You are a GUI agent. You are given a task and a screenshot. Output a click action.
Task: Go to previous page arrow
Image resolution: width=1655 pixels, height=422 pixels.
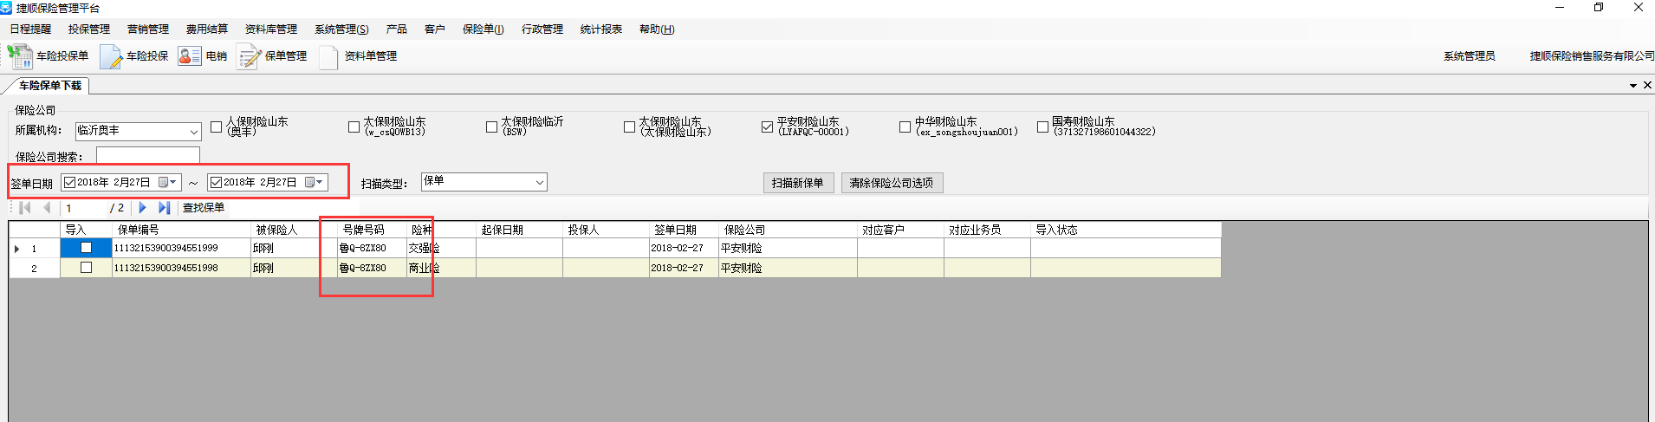tap(47, 208)
